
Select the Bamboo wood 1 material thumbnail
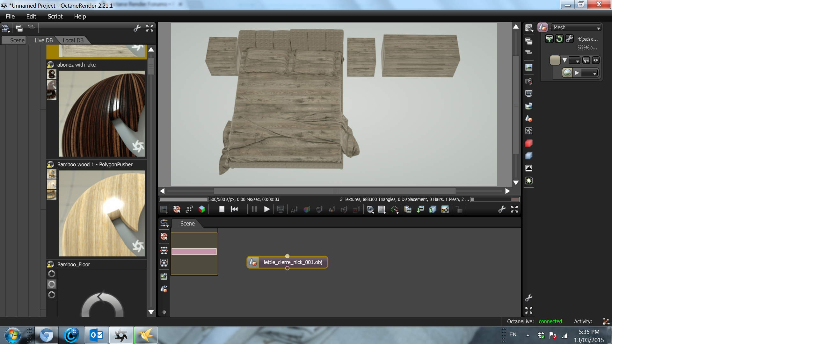click(102, 213)
